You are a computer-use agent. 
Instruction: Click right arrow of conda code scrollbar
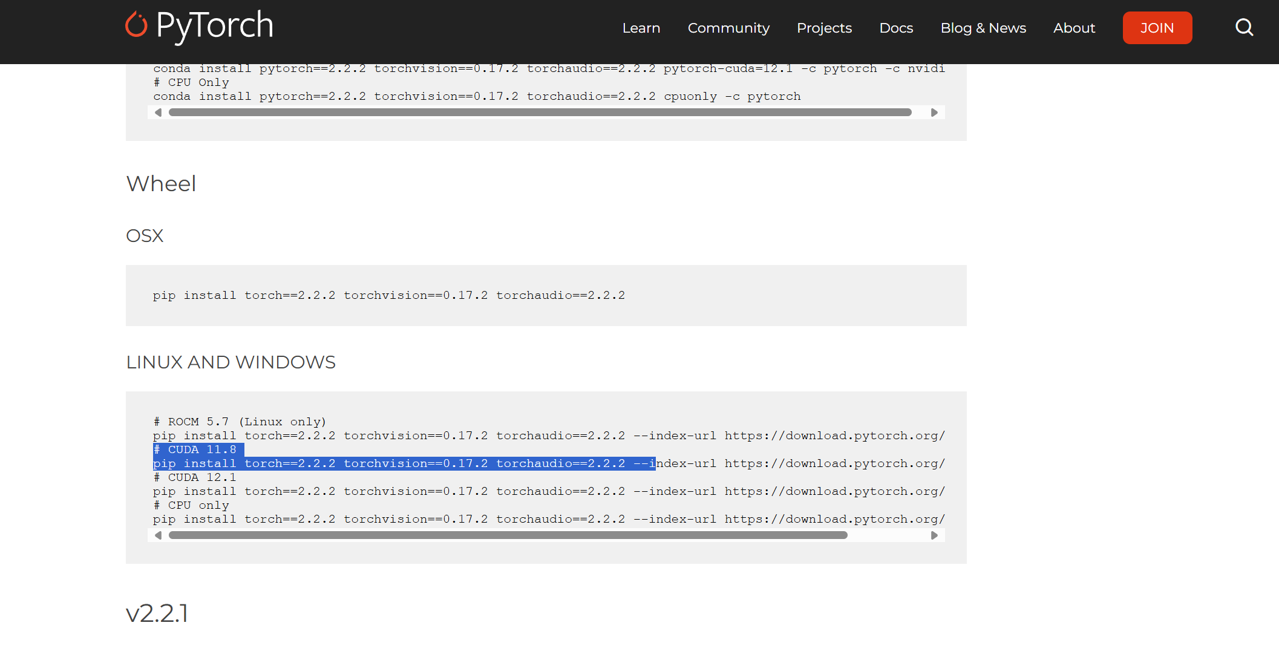934,113
